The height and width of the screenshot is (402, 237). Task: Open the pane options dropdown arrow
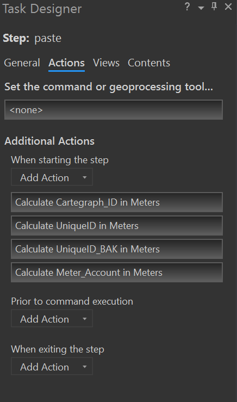coord(201,8)
